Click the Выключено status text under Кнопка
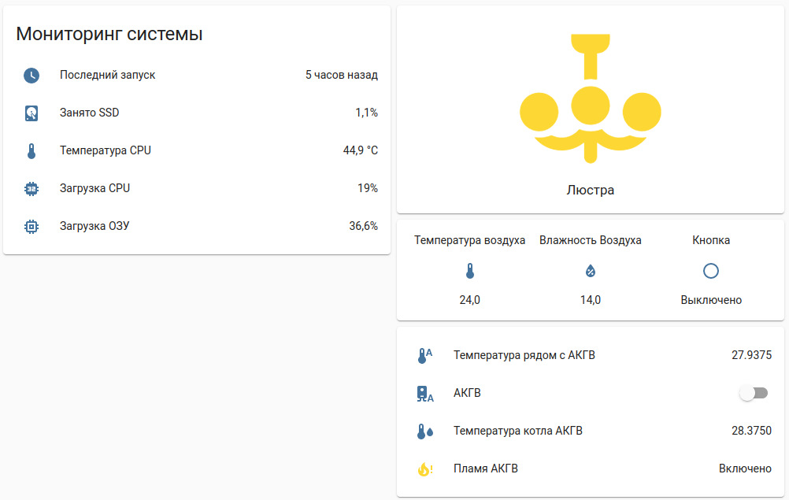The image size is (789, 500). (710, 299)
